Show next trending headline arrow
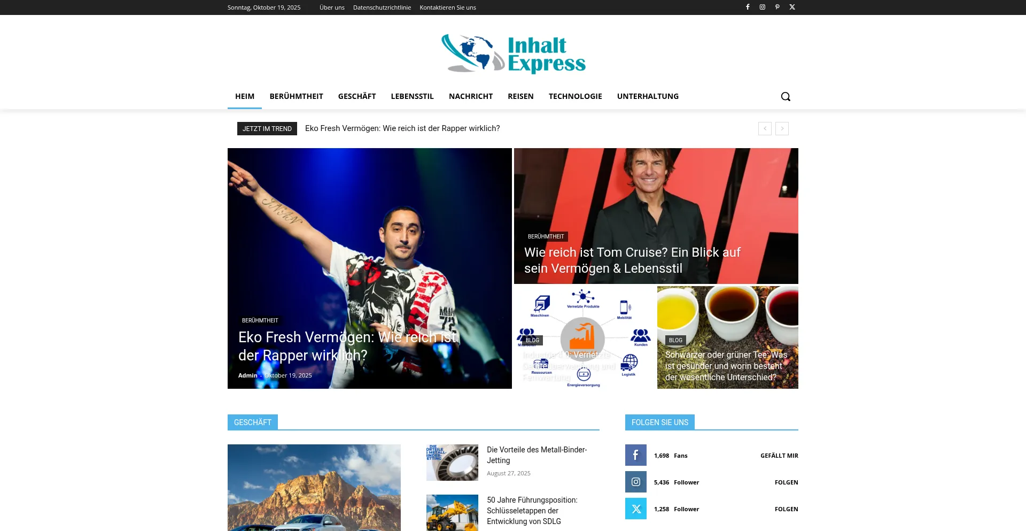1026x531 pixels. pos(782,128)
